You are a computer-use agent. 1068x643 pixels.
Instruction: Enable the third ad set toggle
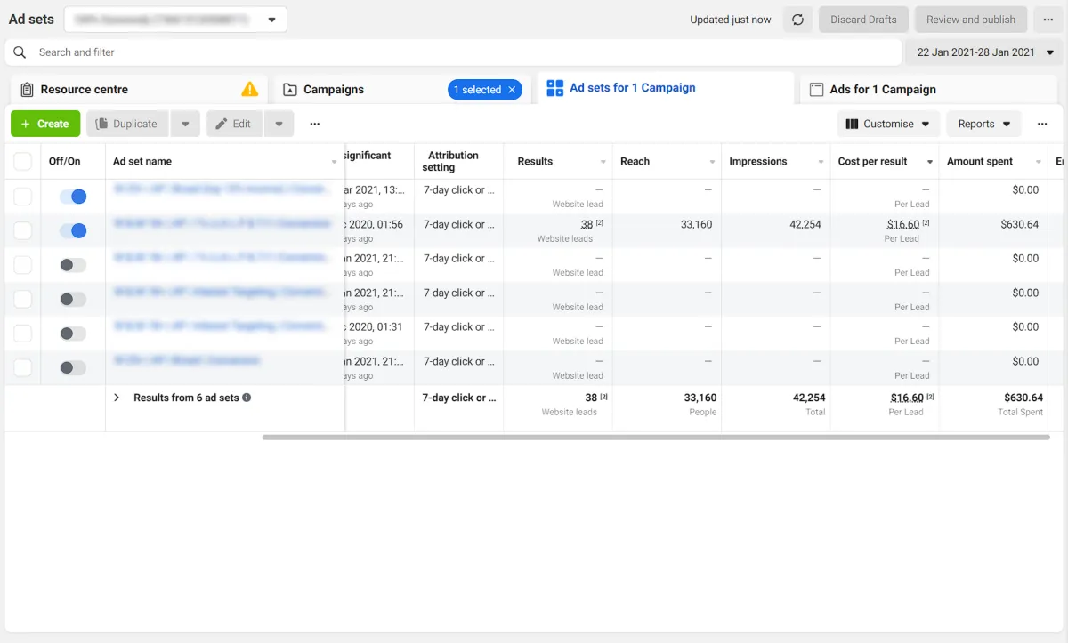click(x=73, y=265)
